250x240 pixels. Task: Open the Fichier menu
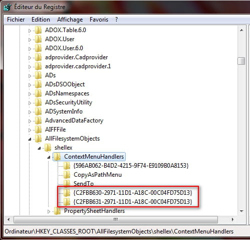(x=16, y=20)
